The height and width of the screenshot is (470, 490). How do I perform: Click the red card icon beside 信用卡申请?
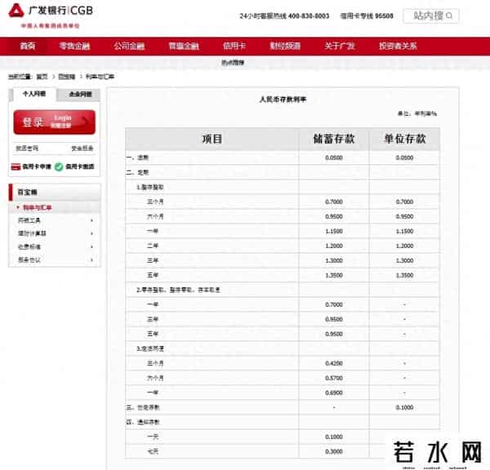click(x=16, y=166)
